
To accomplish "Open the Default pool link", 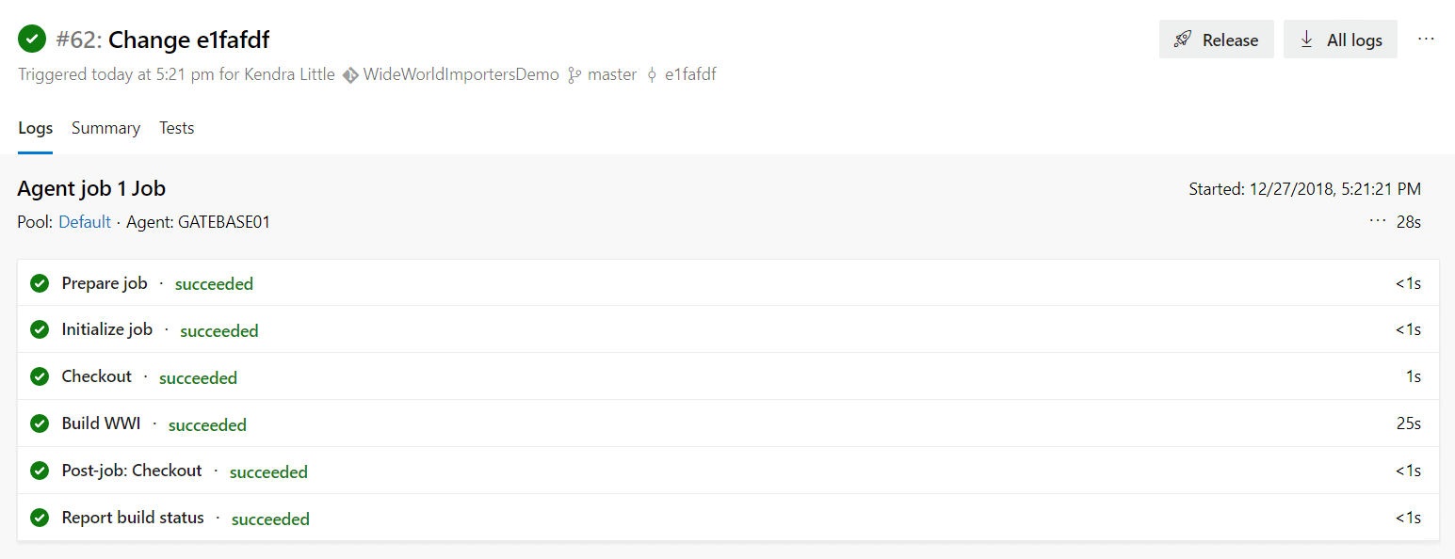I will 85,222.
